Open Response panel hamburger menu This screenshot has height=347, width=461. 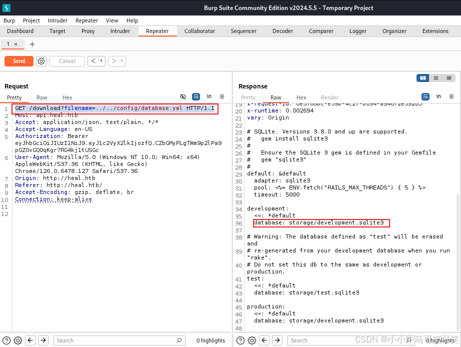(x=451, y=96)
